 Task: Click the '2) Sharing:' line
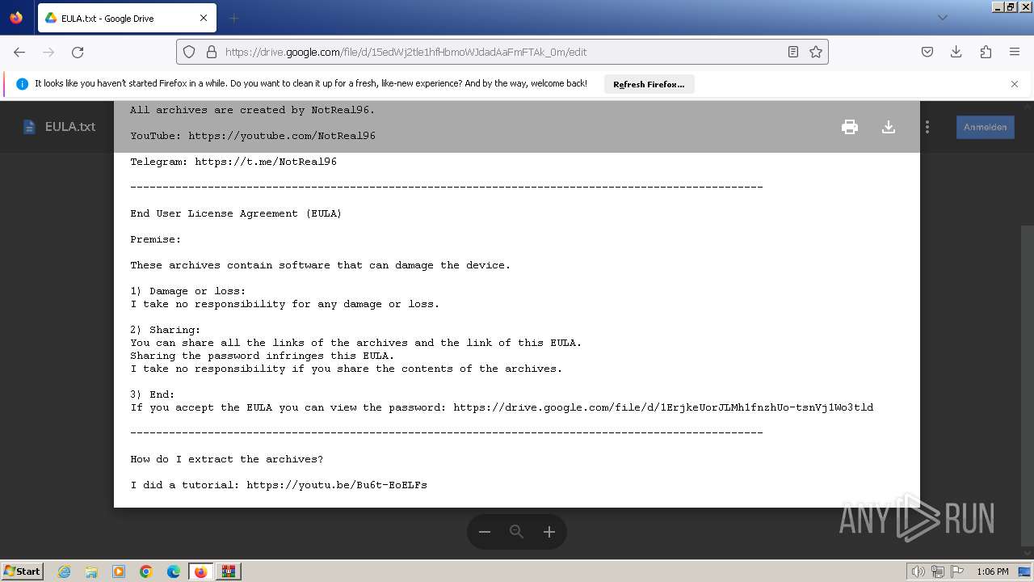166,330
